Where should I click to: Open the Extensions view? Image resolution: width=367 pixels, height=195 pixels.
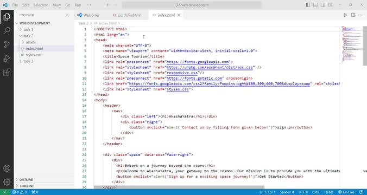pyautogui.click(x=7, y=72)
